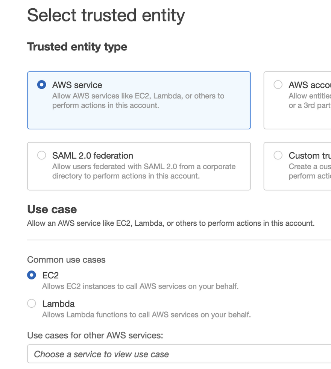Choose the AWS account trusted entity radio

278,85
